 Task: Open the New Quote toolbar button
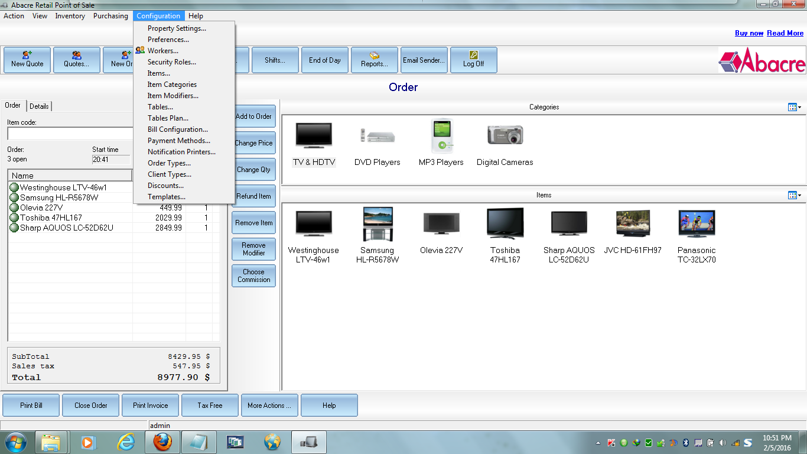[x=27, y=60]
